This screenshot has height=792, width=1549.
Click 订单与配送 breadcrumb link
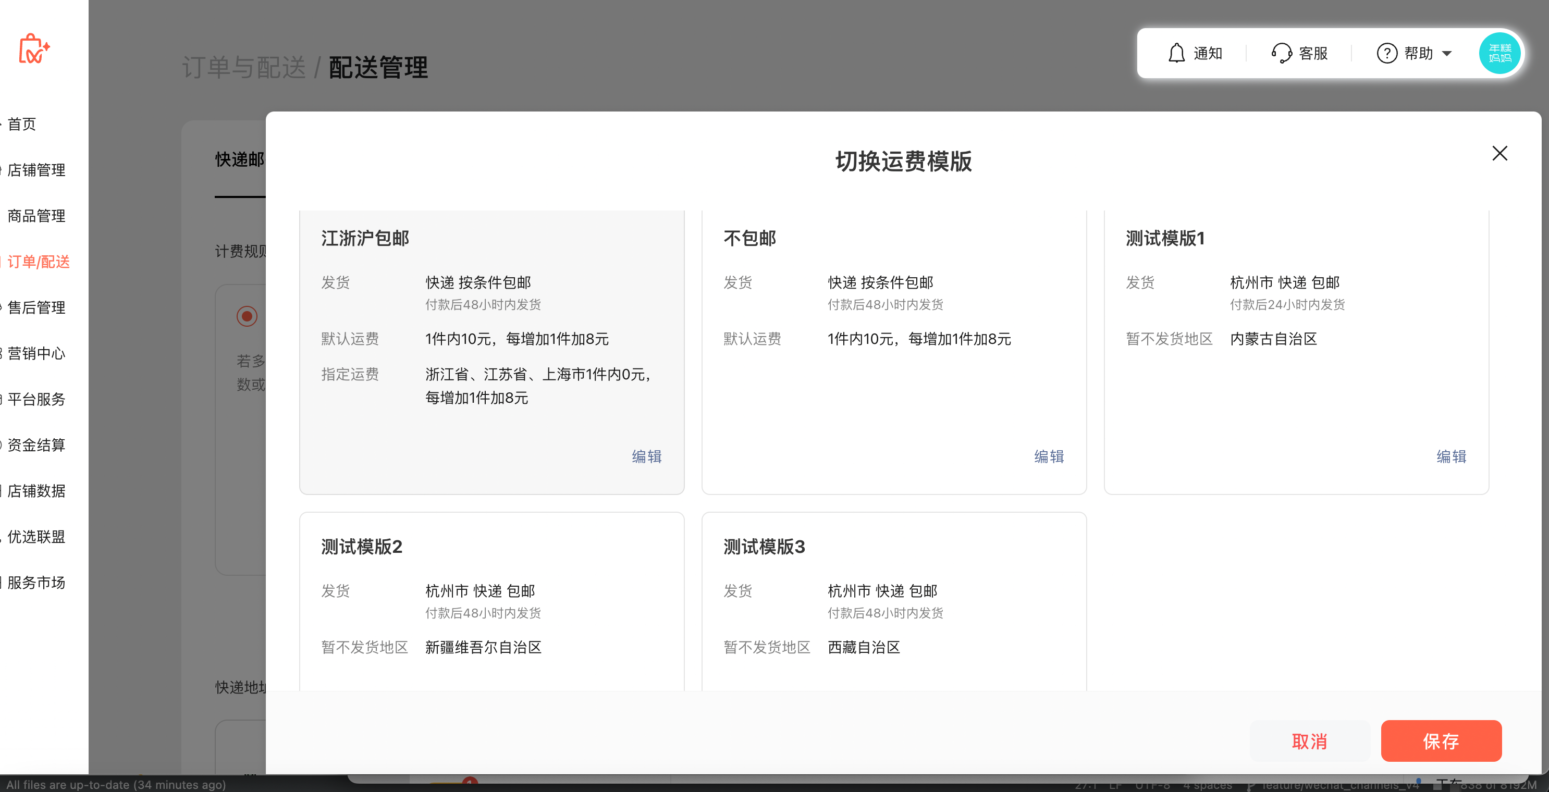pyautogui.click(x=243, y=67)
